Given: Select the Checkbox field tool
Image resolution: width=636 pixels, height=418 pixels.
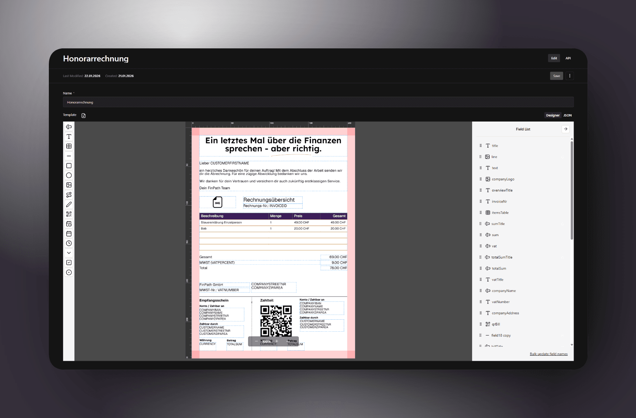Looking at the screenshot, I should coord(69,262).
